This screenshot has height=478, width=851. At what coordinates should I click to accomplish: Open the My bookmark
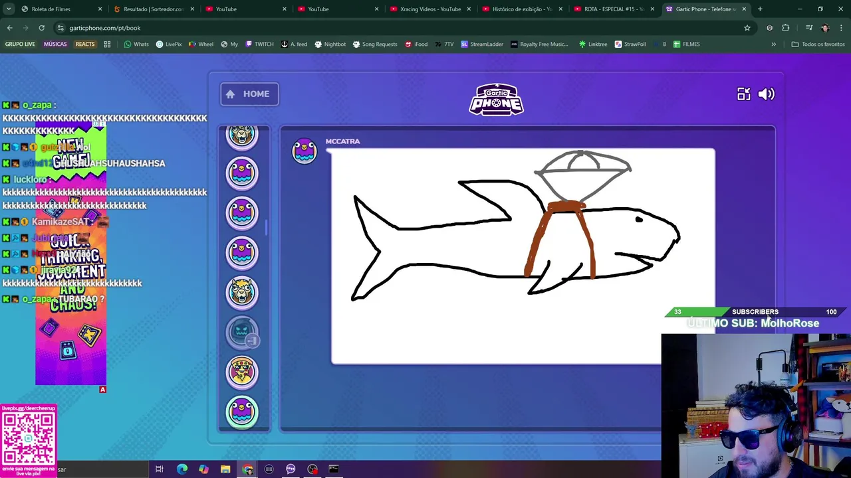click(x=229, y=44)
